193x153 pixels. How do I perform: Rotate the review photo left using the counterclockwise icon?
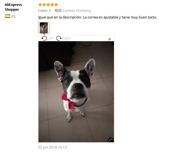(44, 38)
